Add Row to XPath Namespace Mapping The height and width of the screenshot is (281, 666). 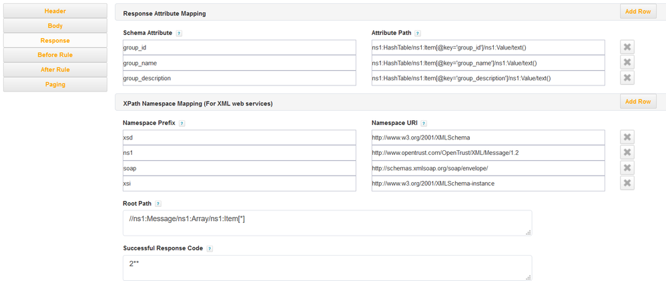tap(638, 101)
